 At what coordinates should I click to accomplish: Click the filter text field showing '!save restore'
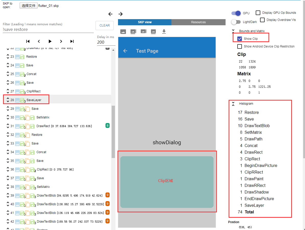tap(48, 30)
